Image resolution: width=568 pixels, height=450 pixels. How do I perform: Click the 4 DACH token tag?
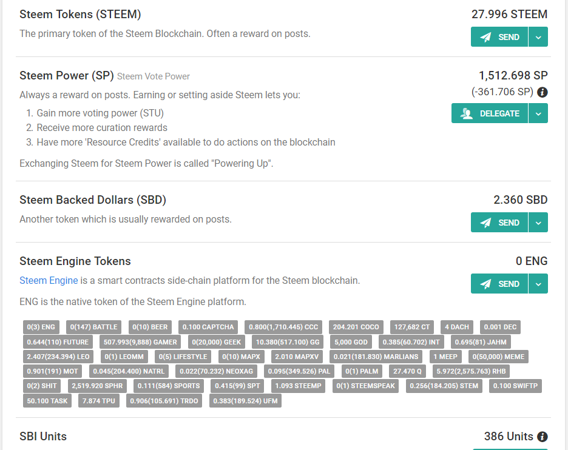tap(456, 327)
